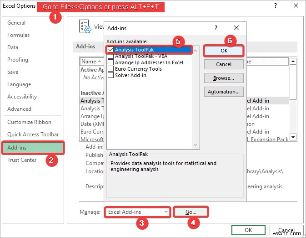Click the Excel Options help question mark

pyautogui.click(x=276, y=5)
